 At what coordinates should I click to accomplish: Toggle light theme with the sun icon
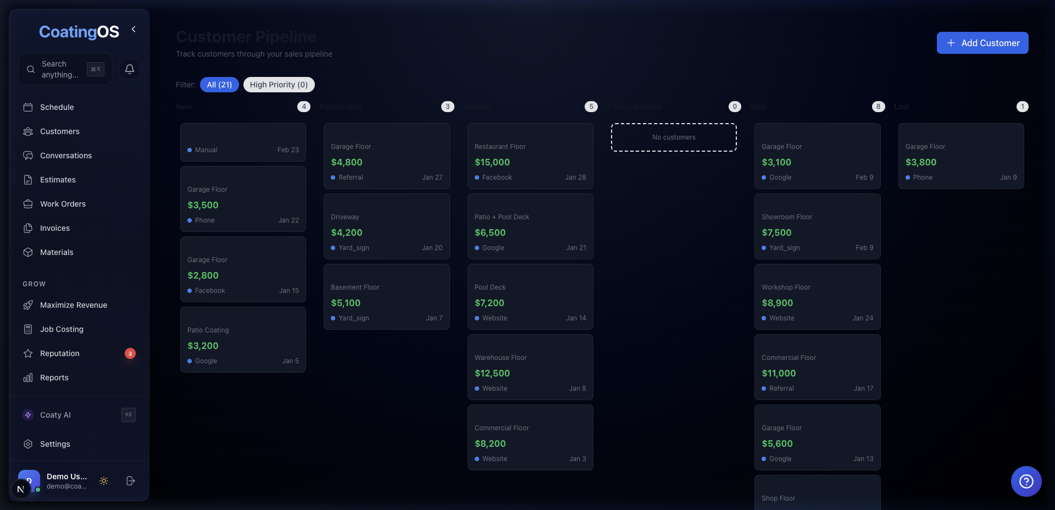104,481
